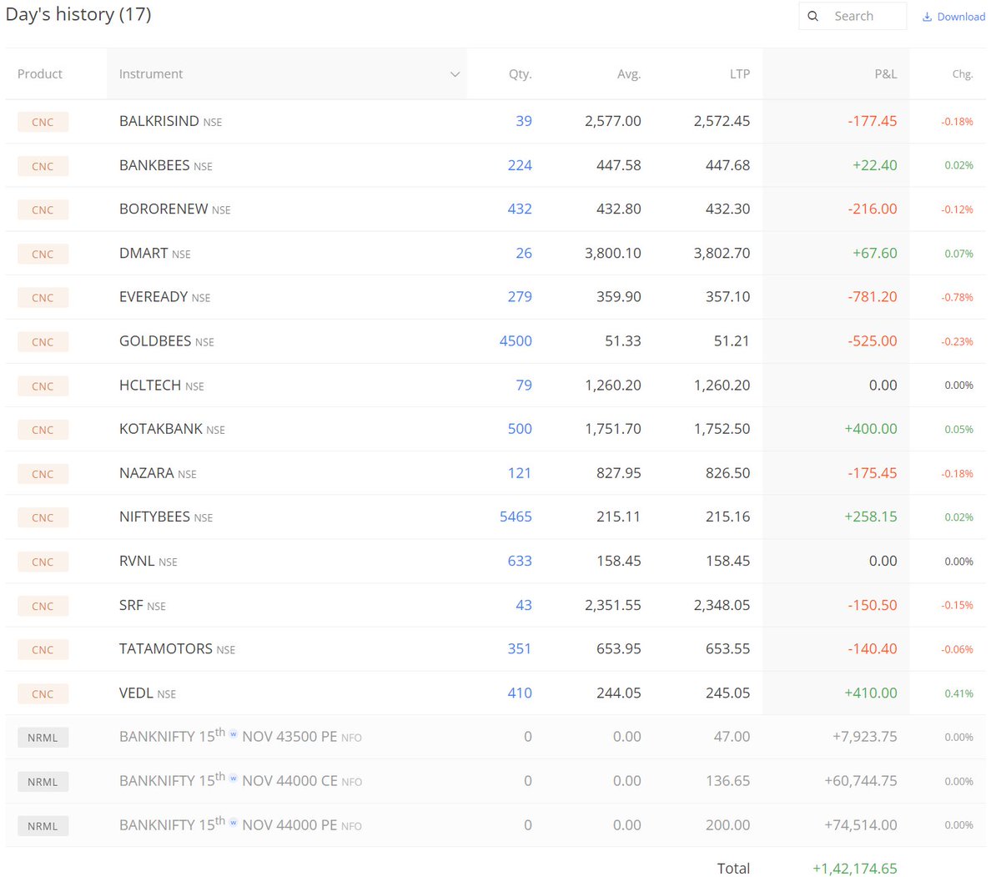
Task: Click the weekly 'w' badge on 44000 PE
Action: click(234, 824)
